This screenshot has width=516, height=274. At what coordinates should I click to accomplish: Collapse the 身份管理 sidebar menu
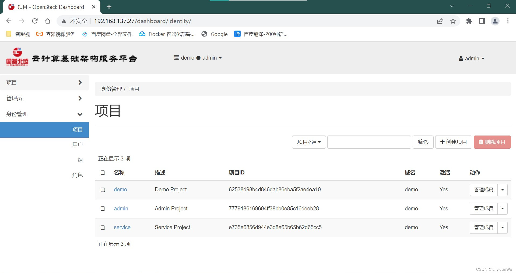pyautogui.click(x=44, y=114)
